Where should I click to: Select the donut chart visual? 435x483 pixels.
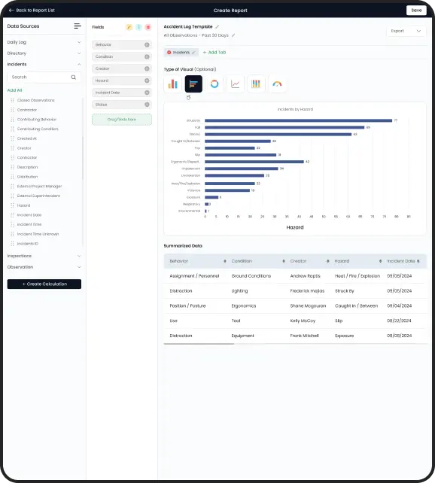(x=214, y=84)
